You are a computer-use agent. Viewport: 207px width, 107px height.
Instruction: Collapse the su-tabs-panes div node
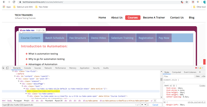point(26,93)
